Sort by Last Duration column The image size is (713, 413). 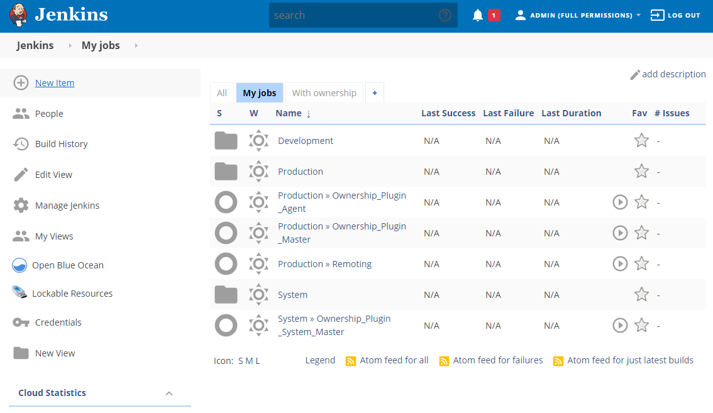[571, 113]
